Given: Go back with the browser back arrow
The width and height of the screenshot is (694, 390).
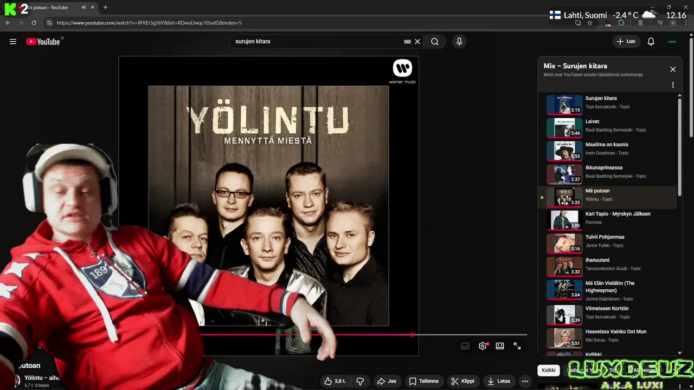Looking at the screenshot, I should click(8, 23).
